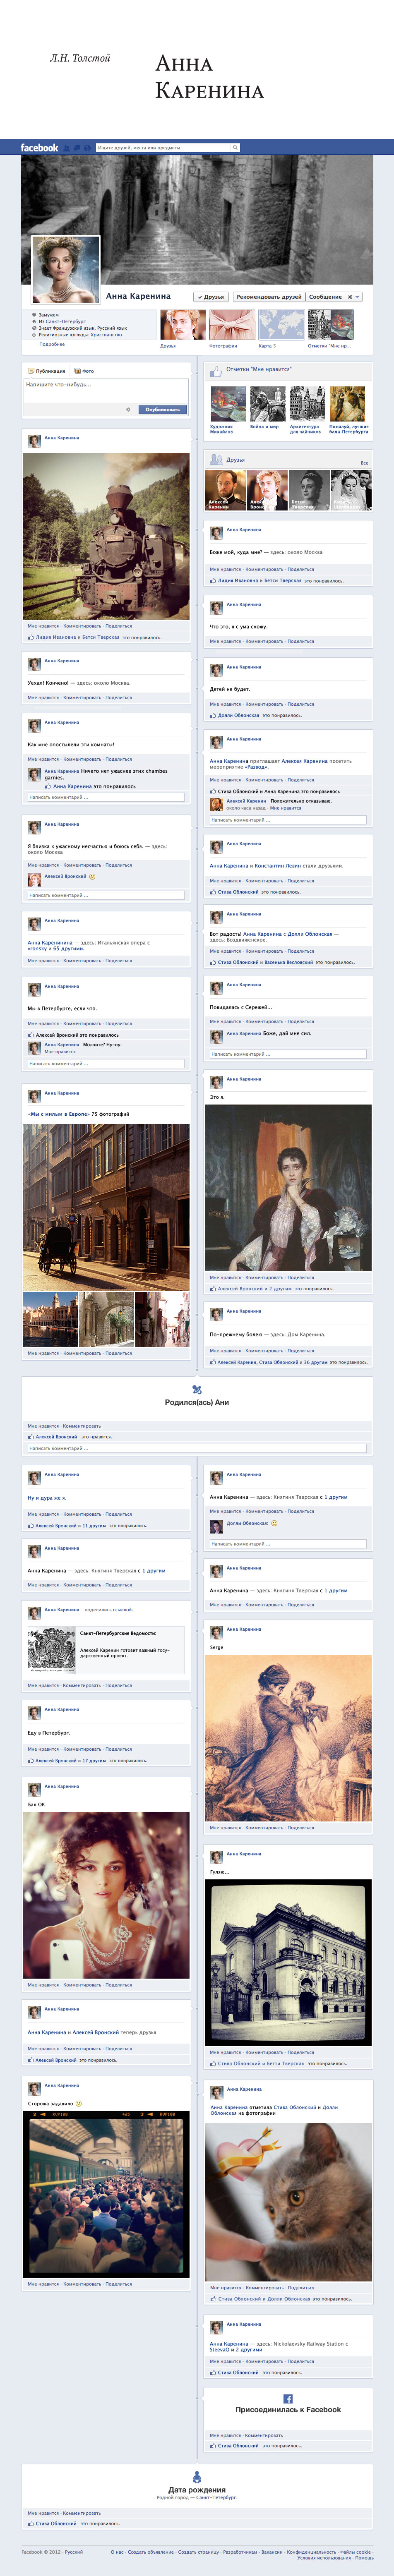Open Гуляю building photo
This screenshot has width=394, height=2576.
(x=288, y=1963)
